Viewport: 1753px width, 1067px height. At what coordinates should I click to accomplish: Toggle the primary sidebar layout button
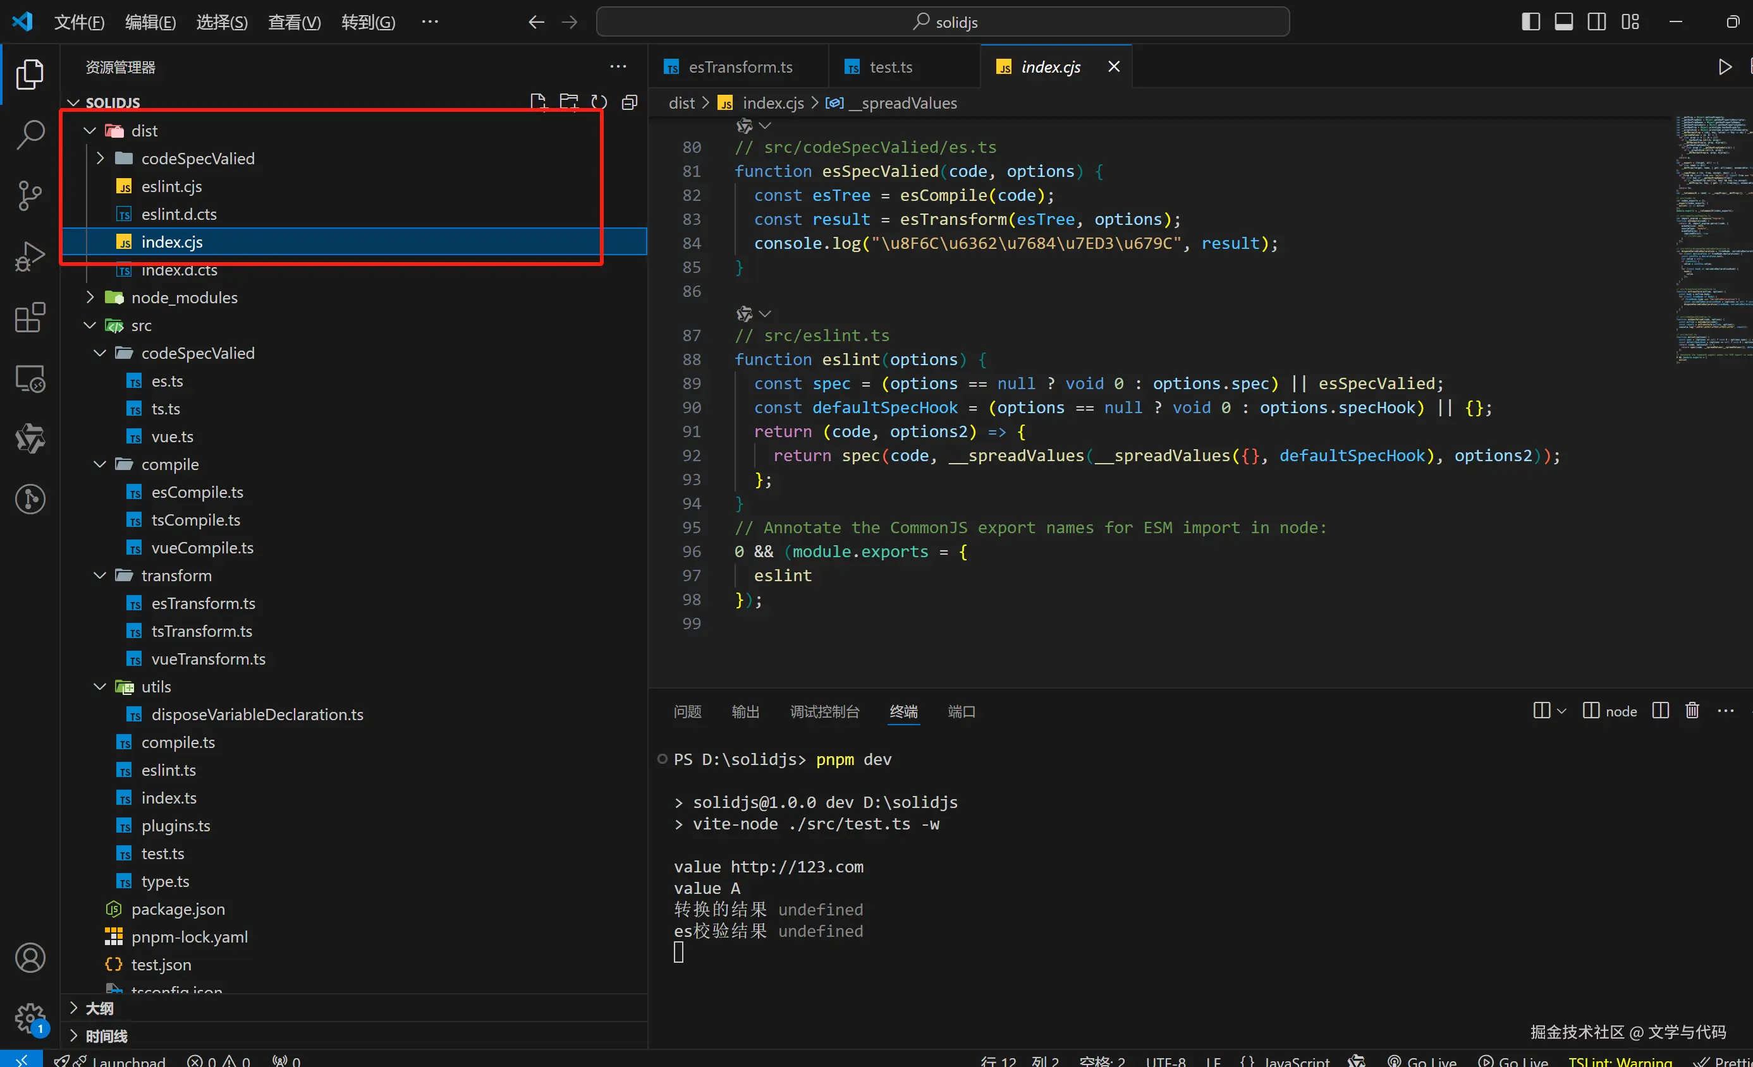point(1530,22)
